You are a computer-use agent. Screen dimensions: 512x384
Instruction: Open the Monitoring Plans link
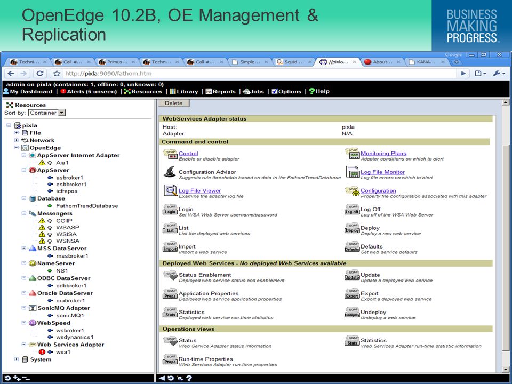(383, 154)
